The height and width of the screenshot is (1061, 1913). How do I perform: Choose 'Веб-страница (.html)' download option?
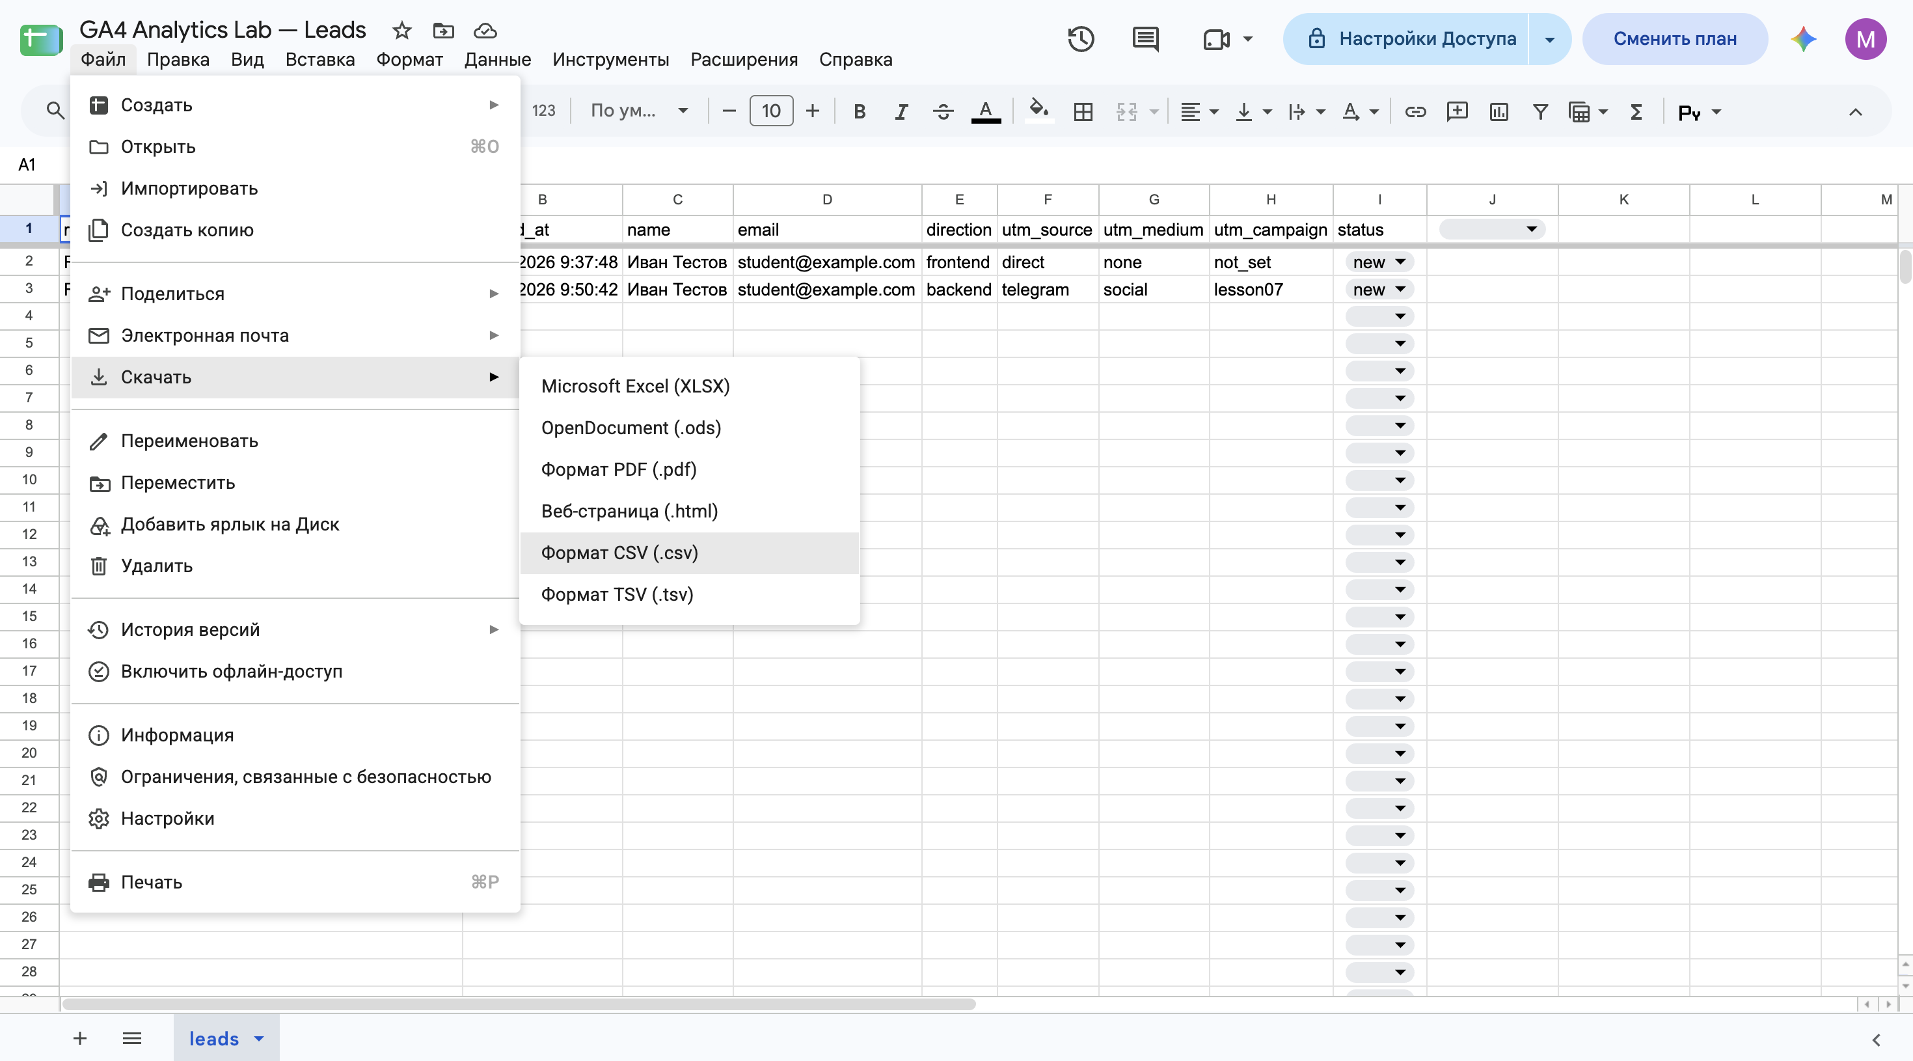[689, 511]
